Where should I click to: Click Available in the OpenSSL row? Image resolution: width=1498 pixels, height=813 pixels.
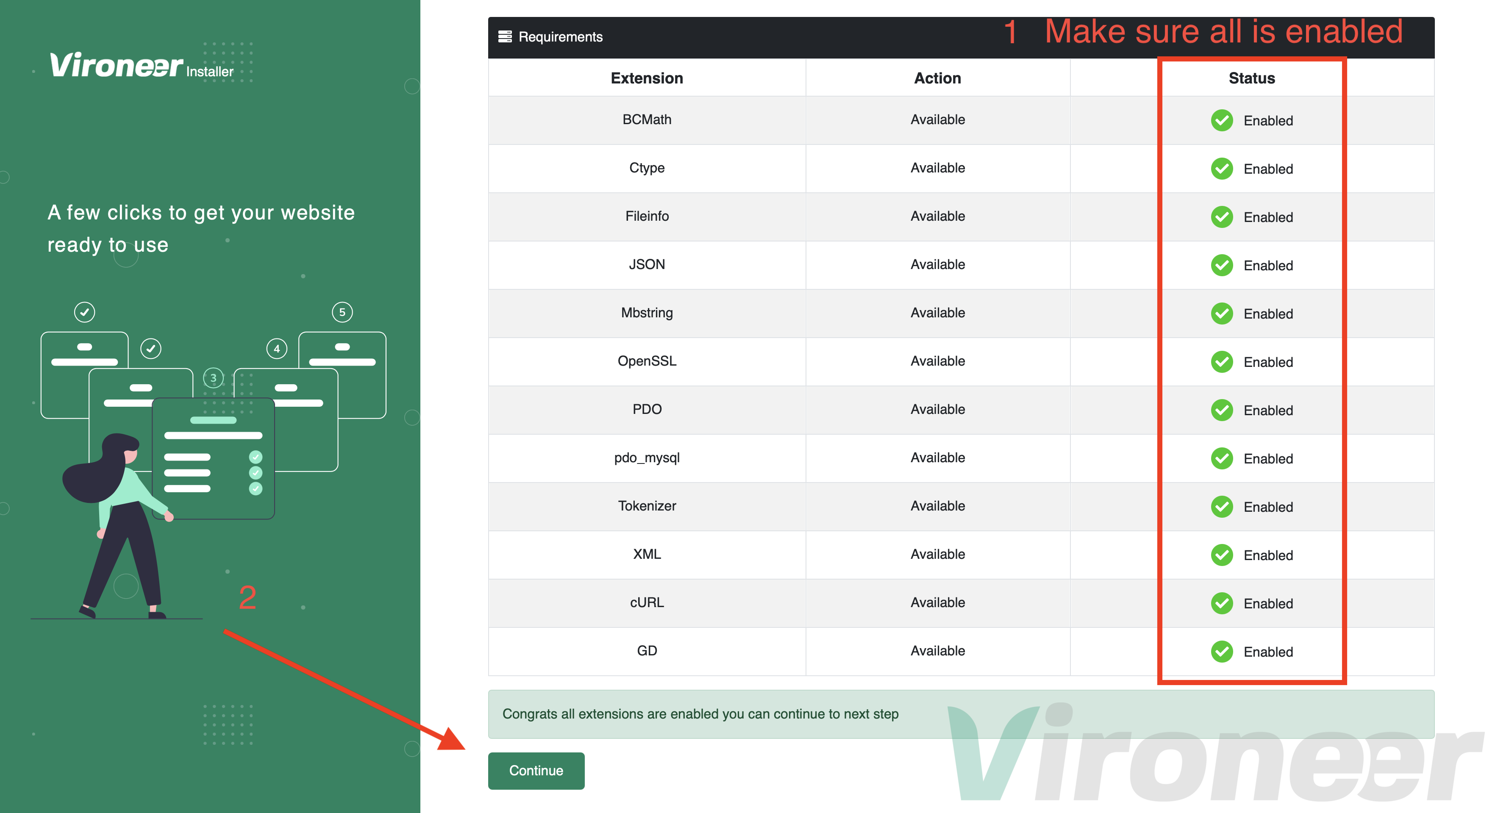pyautogui.click(x=937, y=361)
